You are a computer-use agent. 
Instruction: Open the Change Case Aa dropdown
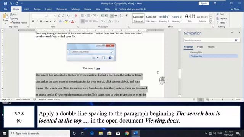(69, 16)
